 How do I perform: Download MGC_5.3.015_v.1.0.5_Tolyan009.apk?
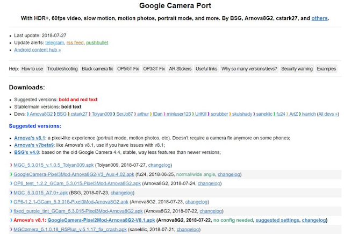click(x=54, y=165)
